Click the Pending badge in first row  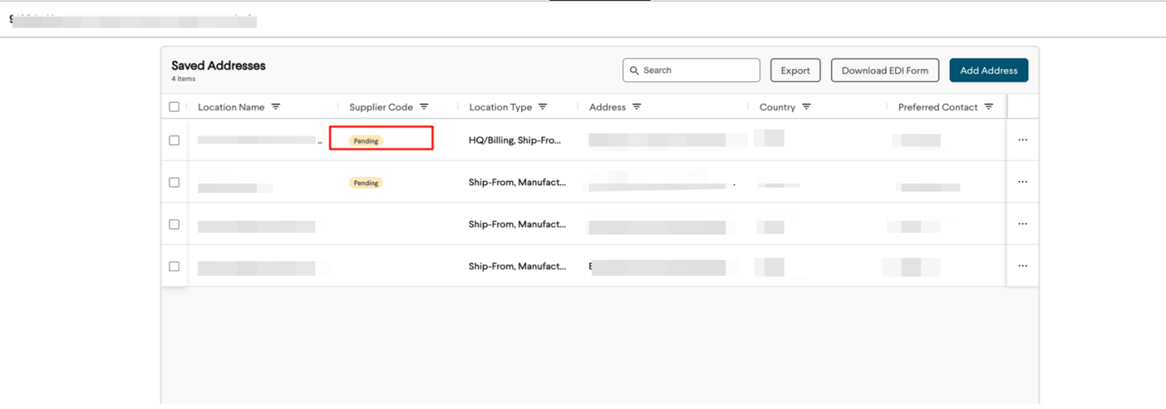point(366,141)
